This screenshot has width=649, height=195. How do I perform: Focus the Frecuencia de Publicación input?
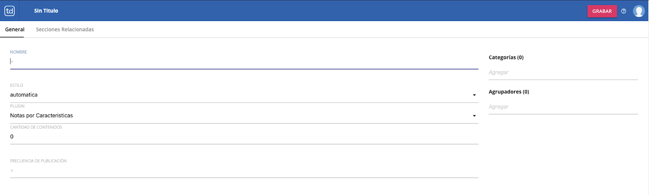tap(243, 171)
